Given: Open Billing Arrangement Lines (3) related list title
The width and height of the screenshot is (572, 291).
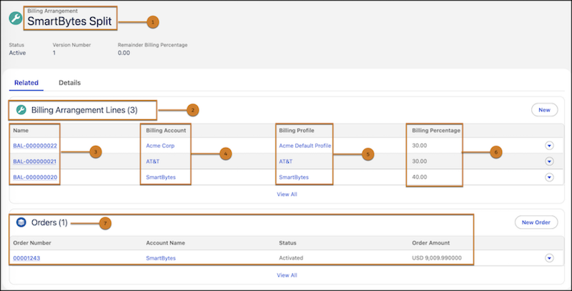Looking at the screenshot, I should click(84, 110).
